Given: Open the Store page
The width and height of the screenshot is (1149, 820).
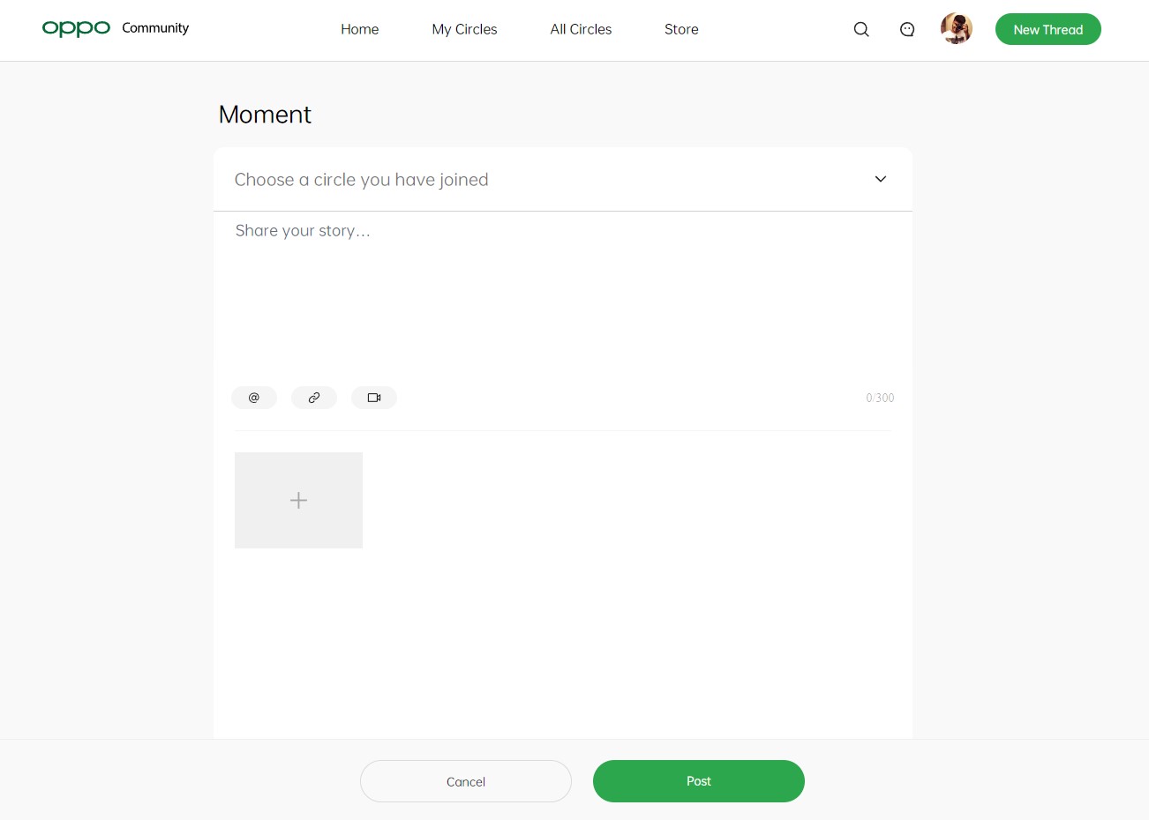Looking at the screenshot, I should tap(681, 29).
